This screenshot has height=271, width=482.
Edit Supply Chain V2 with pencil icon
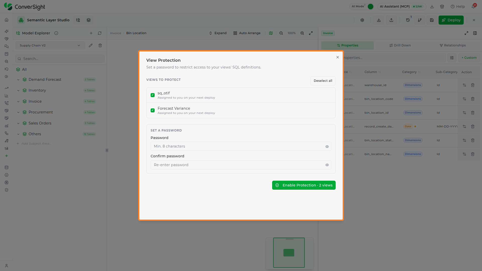(91, 45)
